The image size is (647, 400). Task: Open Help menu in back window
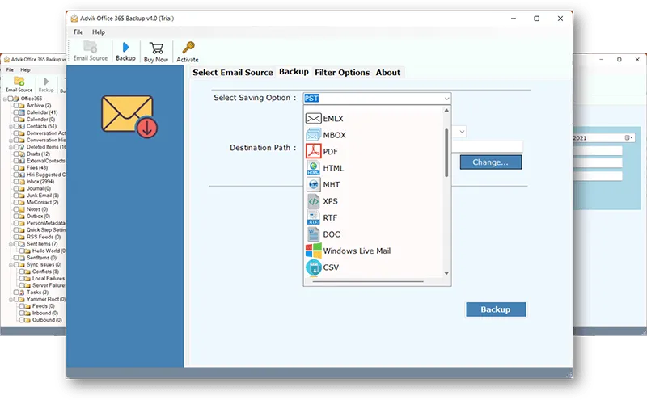(x=26, y=69)
